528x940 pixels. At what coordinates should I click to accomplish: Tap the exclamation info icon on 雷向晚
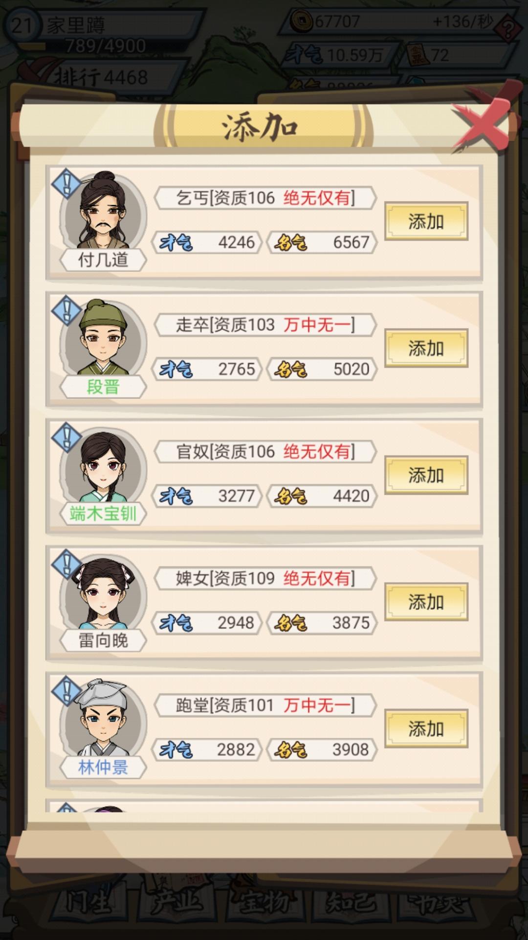click(x=67, y=564)
